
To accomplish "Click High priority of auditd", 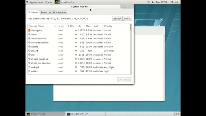I will click(106, 71).
